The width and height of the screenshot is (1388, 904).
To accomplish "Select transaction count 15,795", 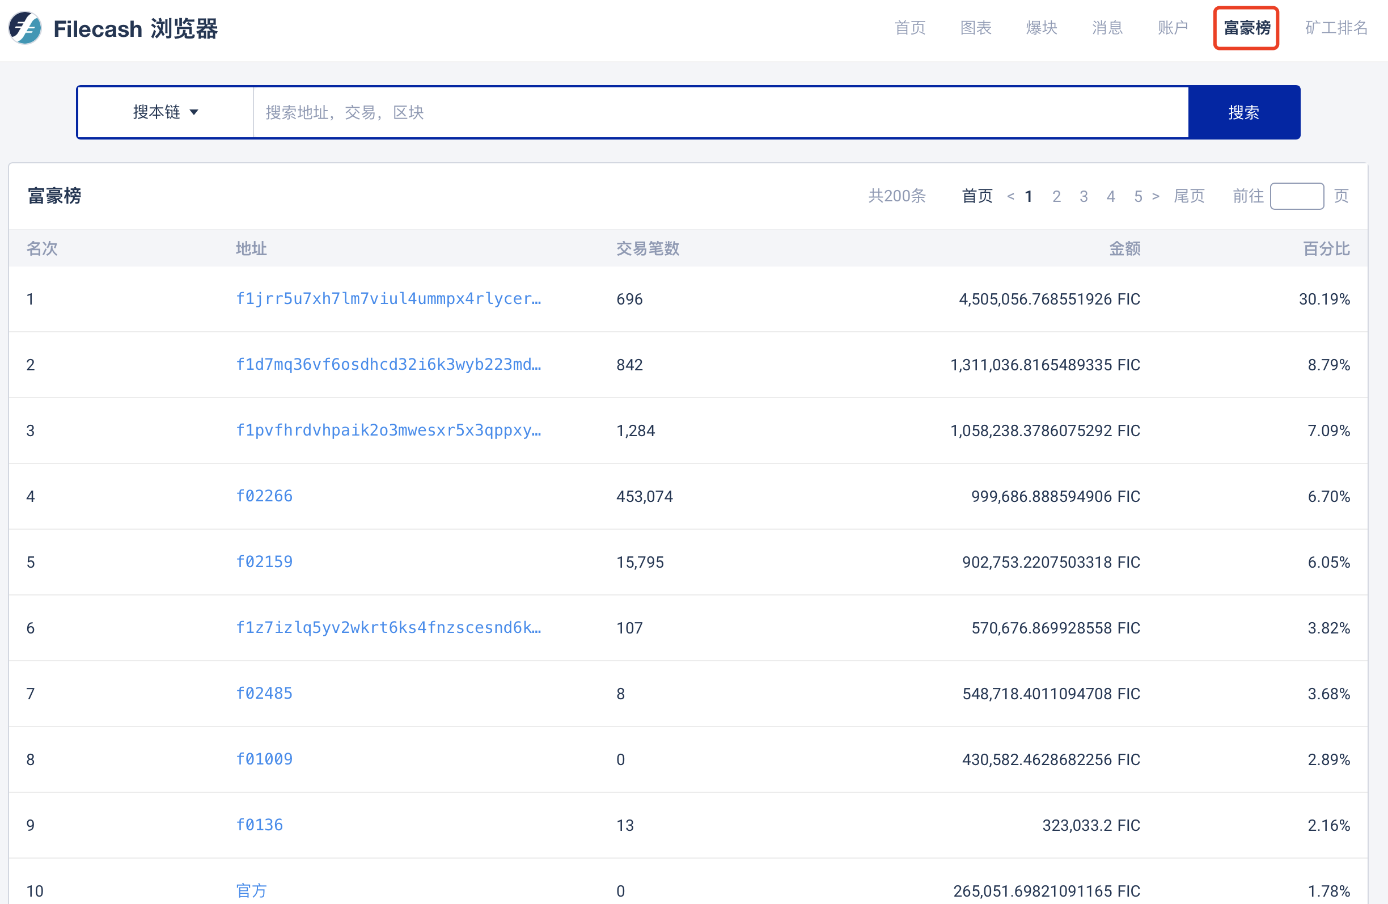I will [640, 562].
